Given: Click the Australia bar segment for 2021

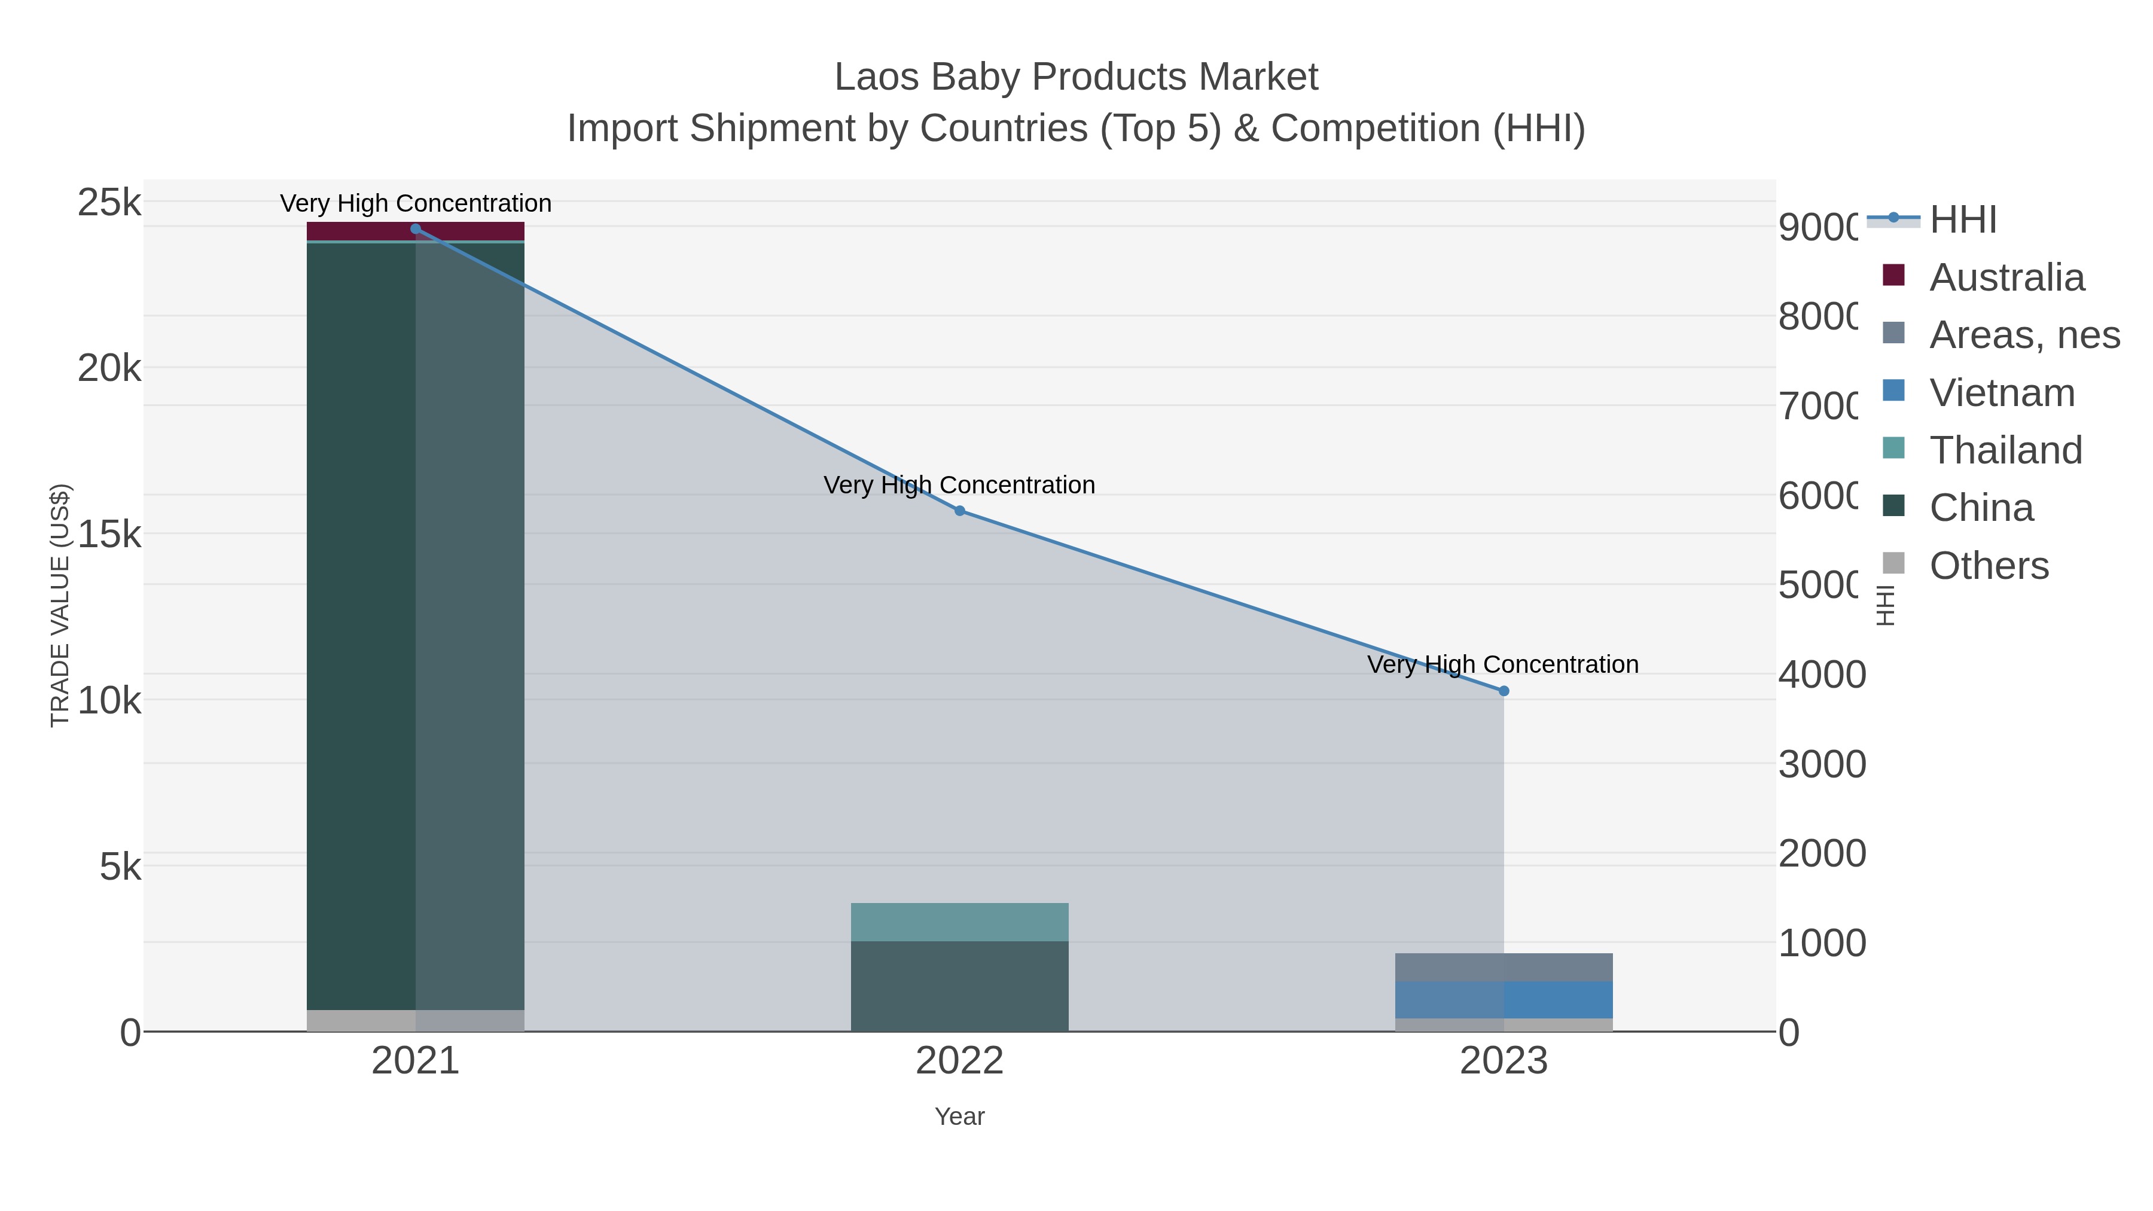Looking at the screenshot, I should tap(416, 231).
